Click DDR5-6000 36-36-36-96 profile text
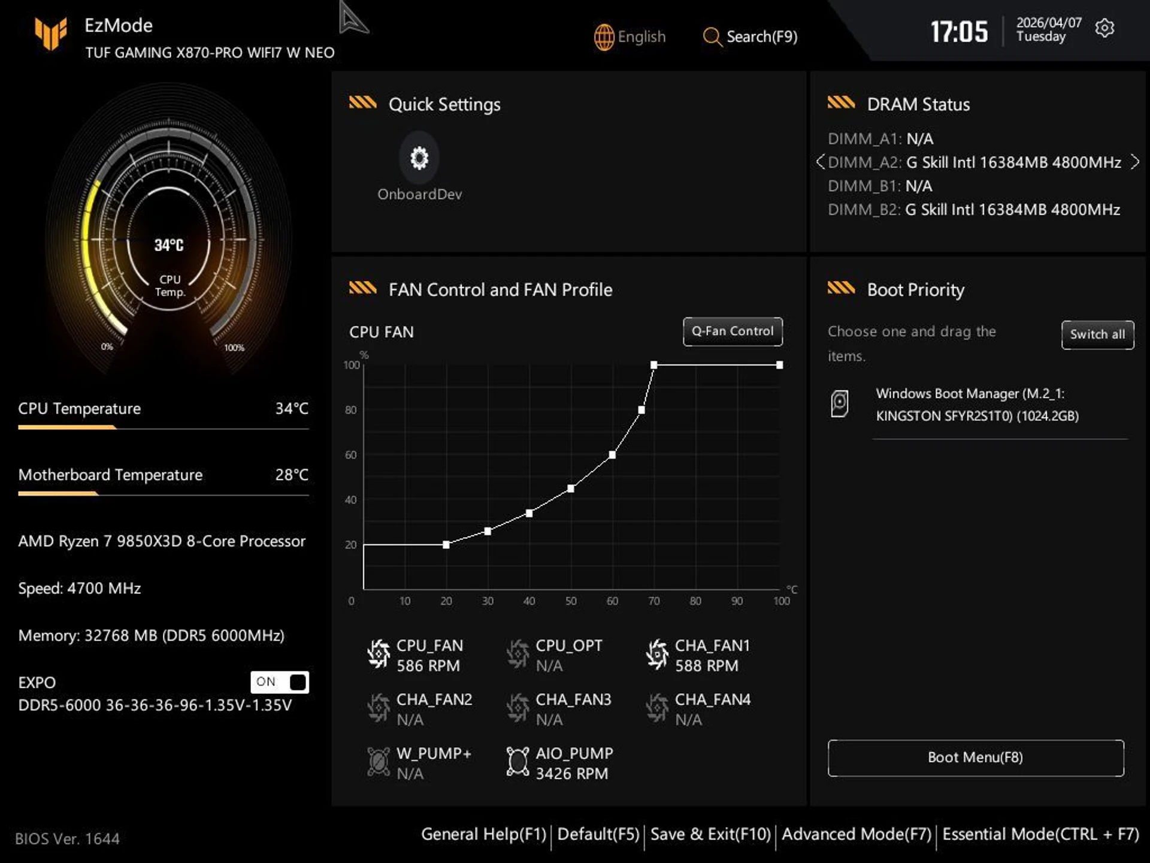 coord(155,705)
